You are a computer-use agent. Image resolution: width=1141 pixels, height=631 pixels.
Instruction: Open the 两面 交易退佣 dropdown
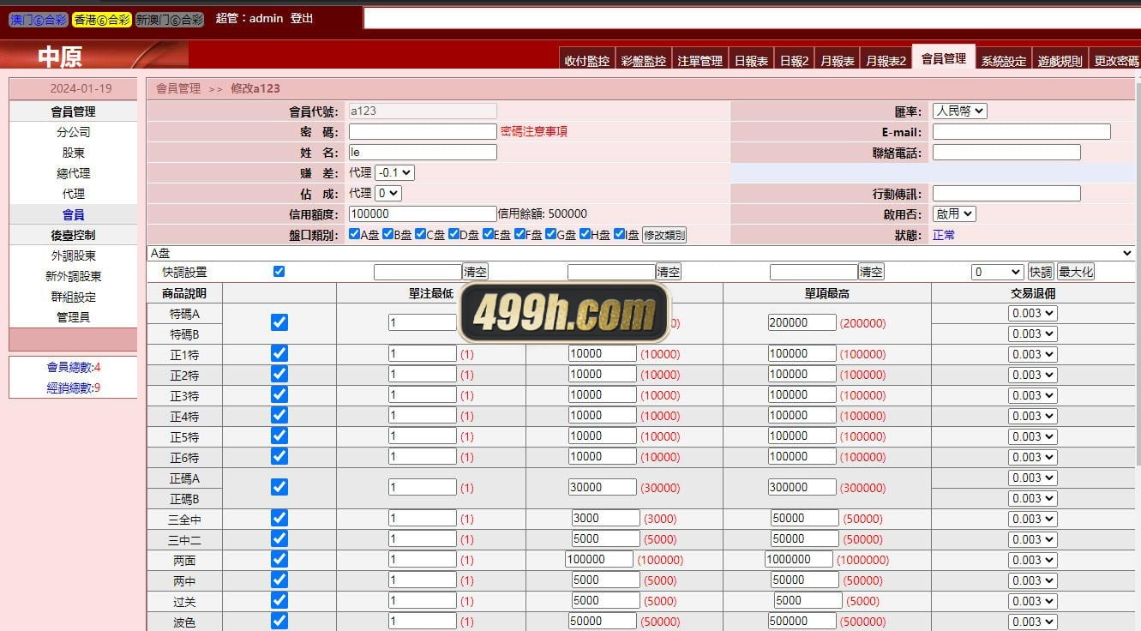(1032, 560)
